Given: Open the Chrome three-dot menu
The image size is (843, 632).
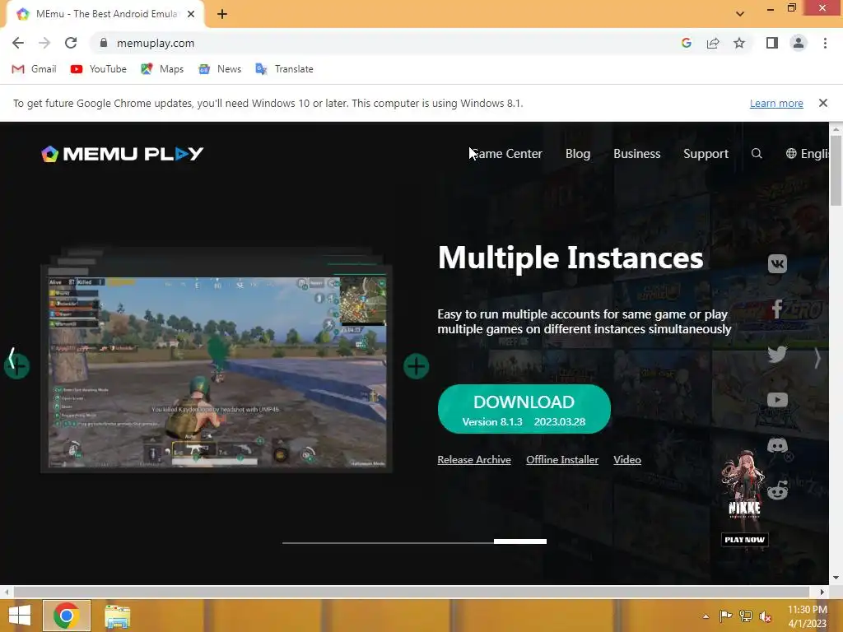Looking at the screenshot, I should [x=825, y=43].
